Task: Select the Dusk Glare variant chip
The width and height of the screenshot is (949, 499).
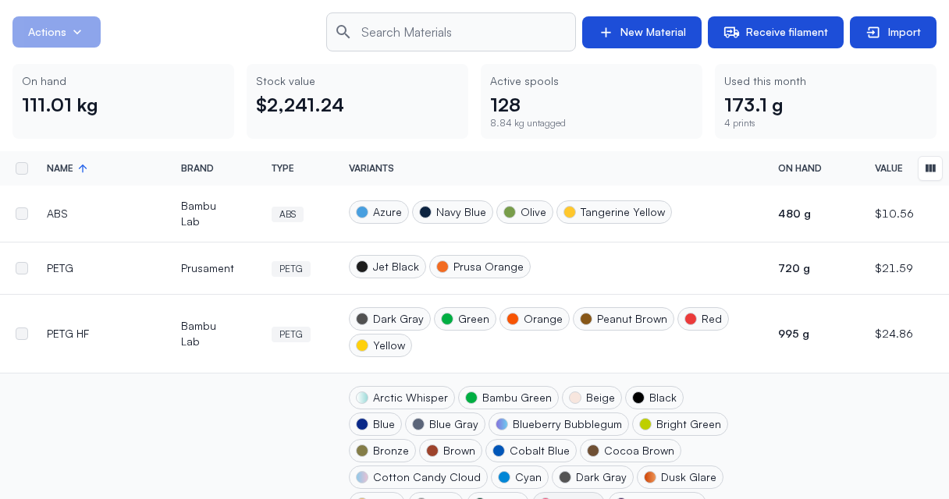Action: [x=680, y=477]
